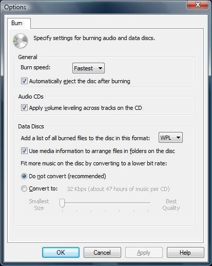Click the Smallest Size slider label
Image resolution: width=212 pixels, height=266 pixels.
tap(39, 204)
